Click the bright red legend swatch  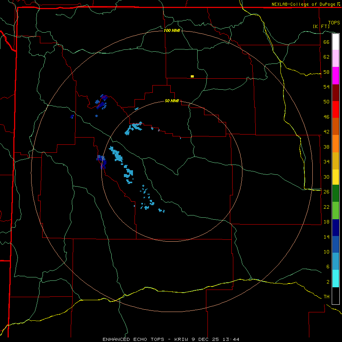[336, 109]
